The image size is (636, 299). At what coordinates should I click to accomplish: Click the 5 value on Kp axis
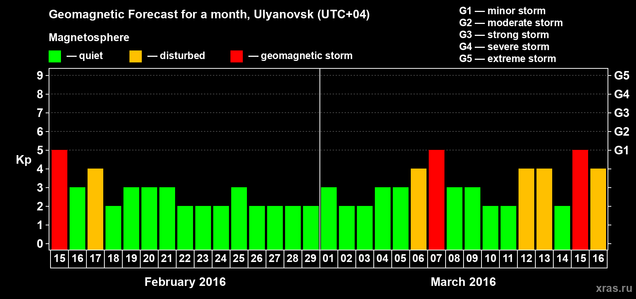click(x=40, y=150)
